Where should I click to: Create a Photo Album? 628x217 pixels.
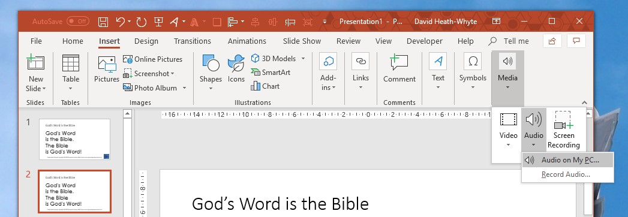[x=150, y=88]
